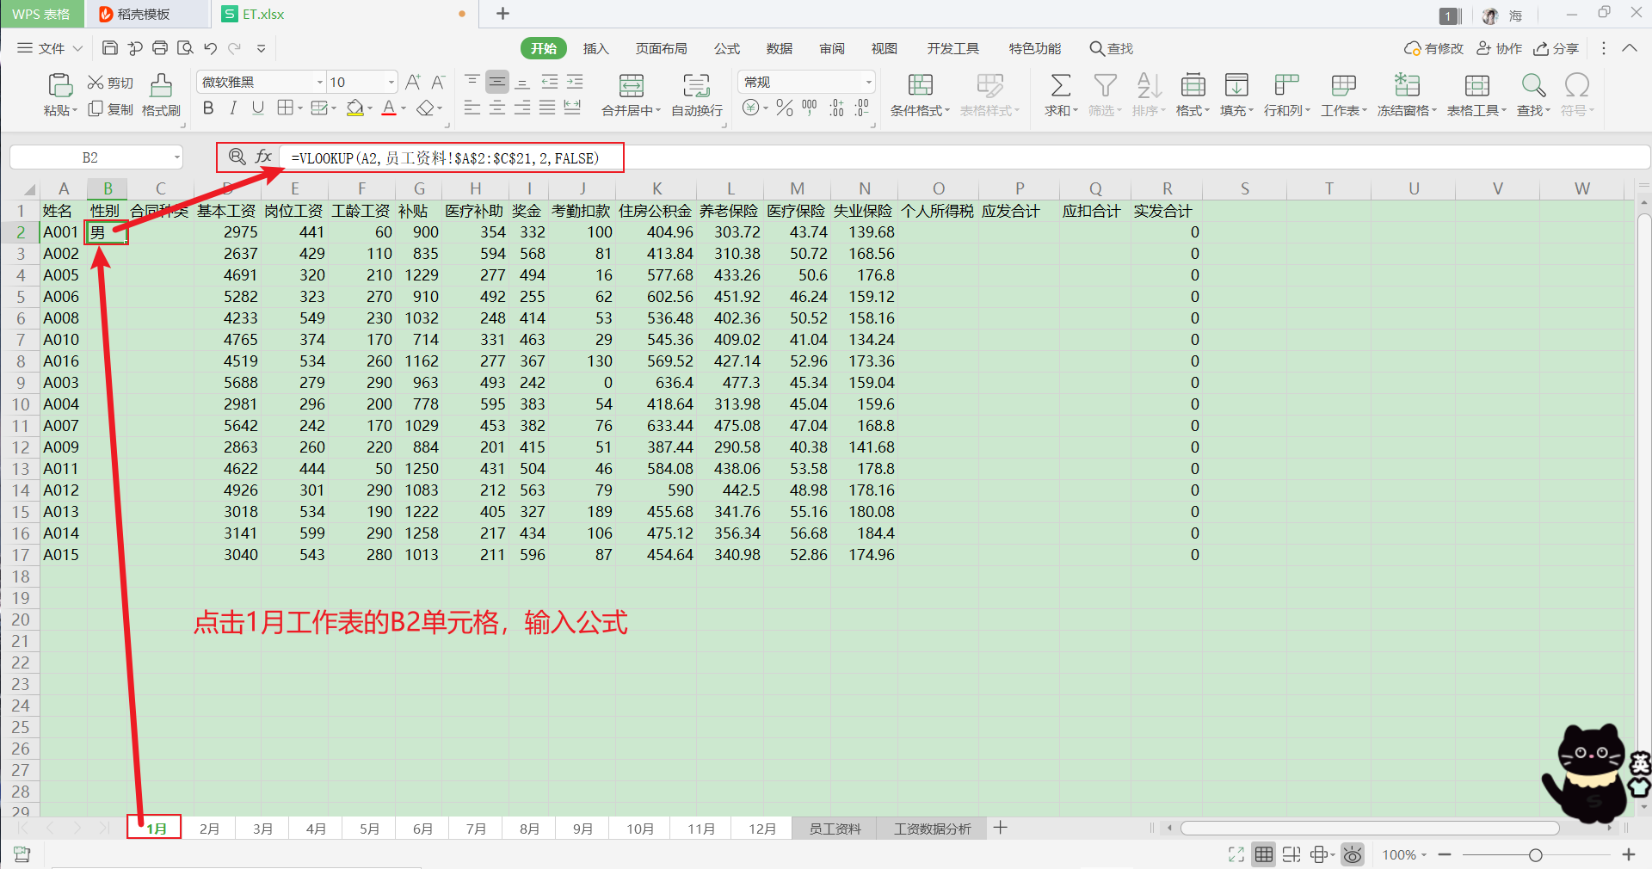Increase decimal places icon
This screenshot has height=869, width=1652.
(x=836, y=108)
